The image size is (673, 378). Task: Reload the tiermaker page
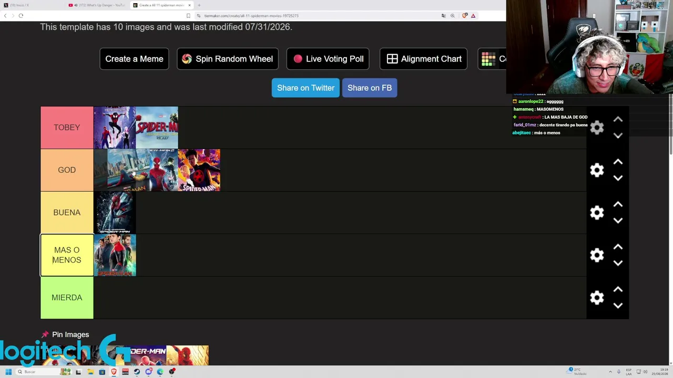(x=21, y=16)
